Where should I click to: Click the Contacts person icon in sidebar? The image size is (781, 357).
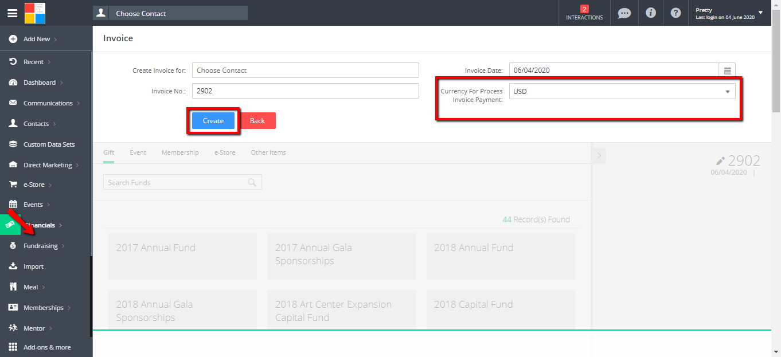click(x=13, y=124)
